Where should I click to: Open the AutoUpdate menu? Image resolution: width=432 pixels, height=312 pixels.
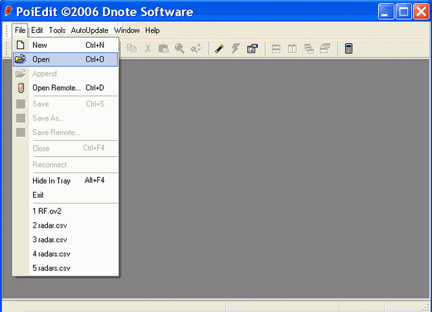[x=89, y=30]
